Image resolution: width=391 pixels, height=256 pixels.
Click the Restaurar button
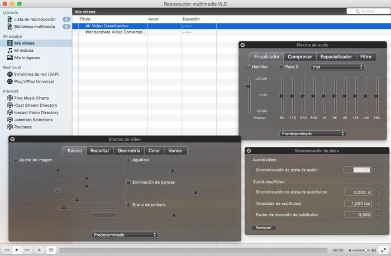pos(264,228)
